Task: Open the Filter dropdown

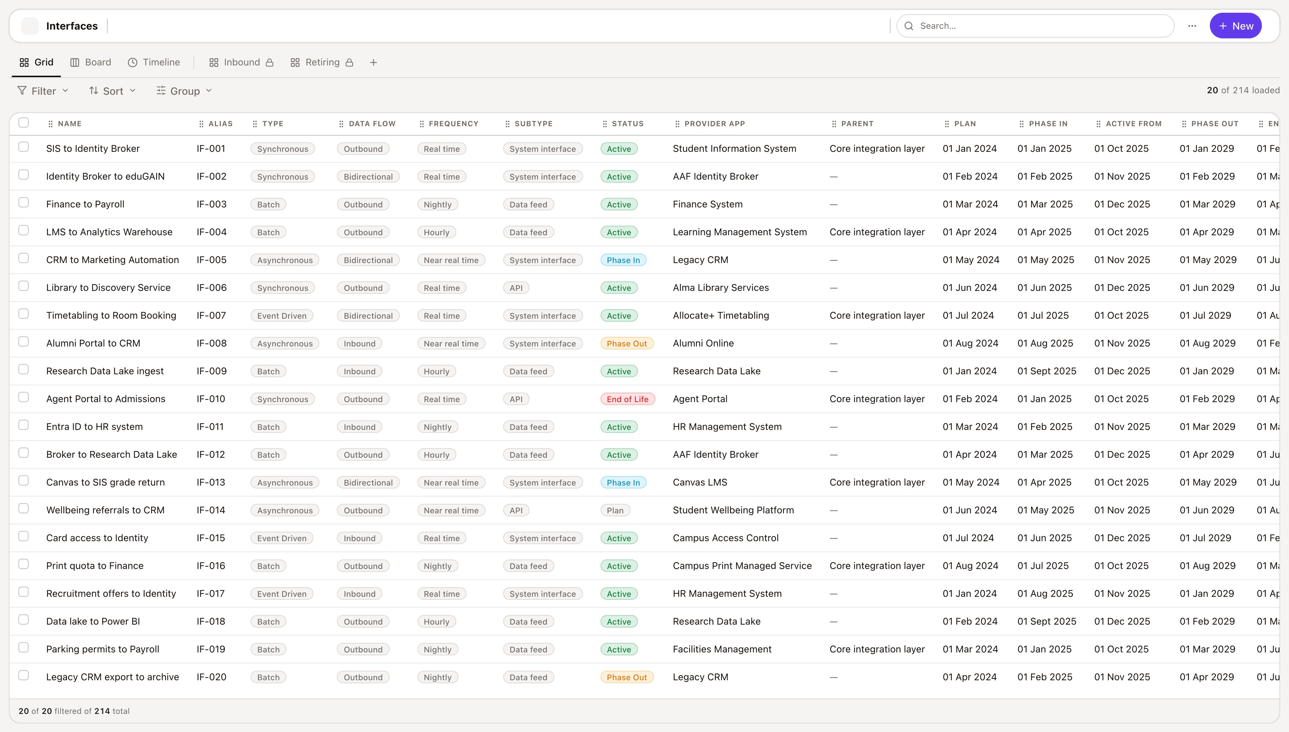Action: point(43,91)
